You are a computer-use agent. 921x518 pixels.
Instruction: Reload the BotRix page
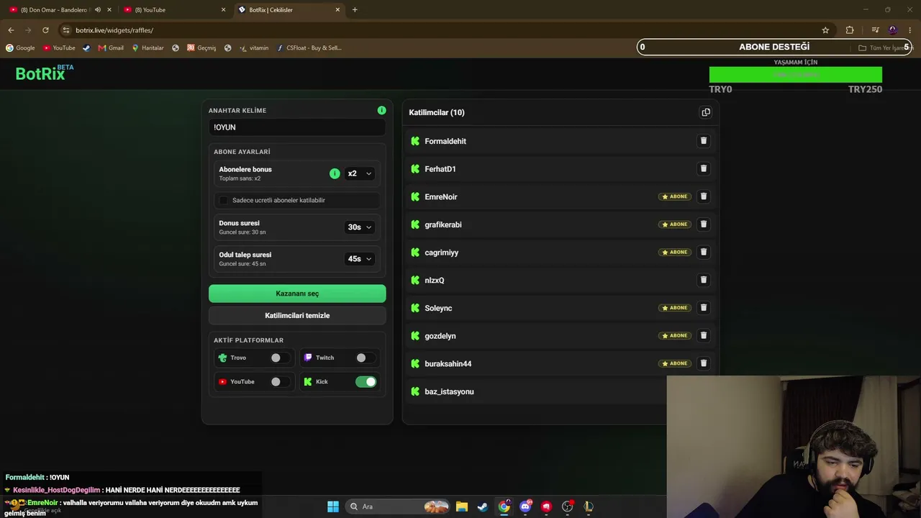pyautogui.click(x=45, y=30)
